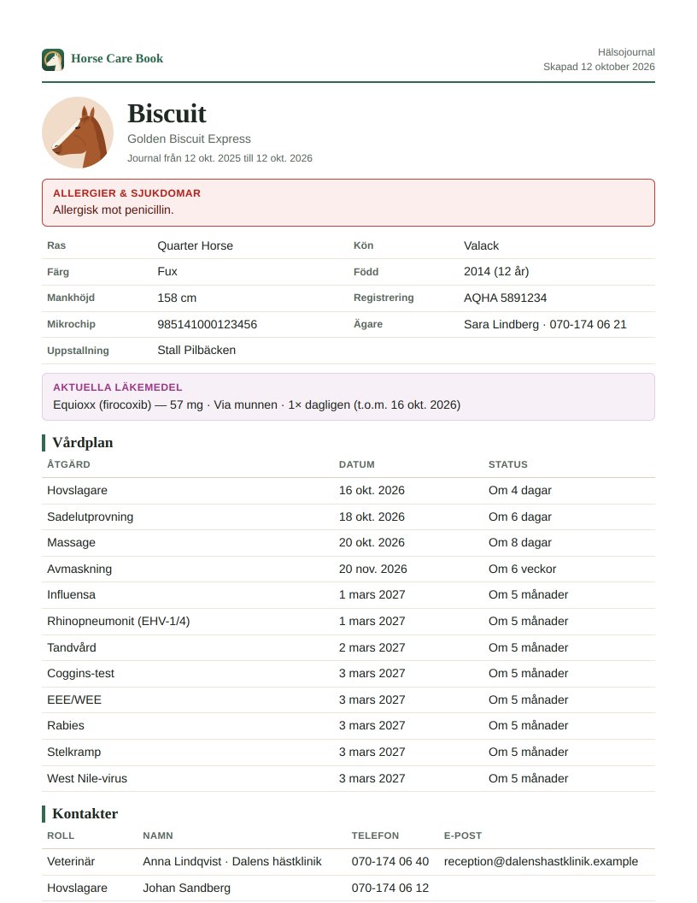Select the 'Allergisk mot penicillin.' note

[x=114, y=210]
